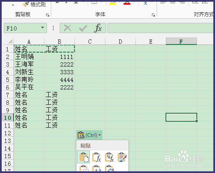Image resolution: width=215 pixels, height=173 pixels.
Task: Select row 12 header
Action: [x=8, y=133]
